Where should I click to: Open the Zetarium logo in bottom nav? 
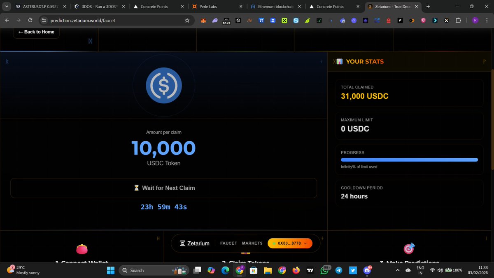pos(195,243)
